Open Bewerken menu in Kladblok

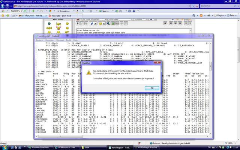pos(49,40)
